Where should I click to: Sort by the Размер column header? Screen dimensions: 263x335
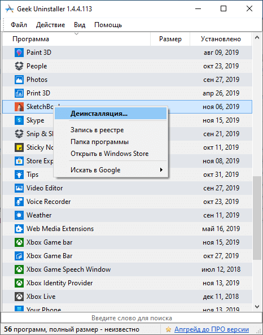(x=170, y=39)
